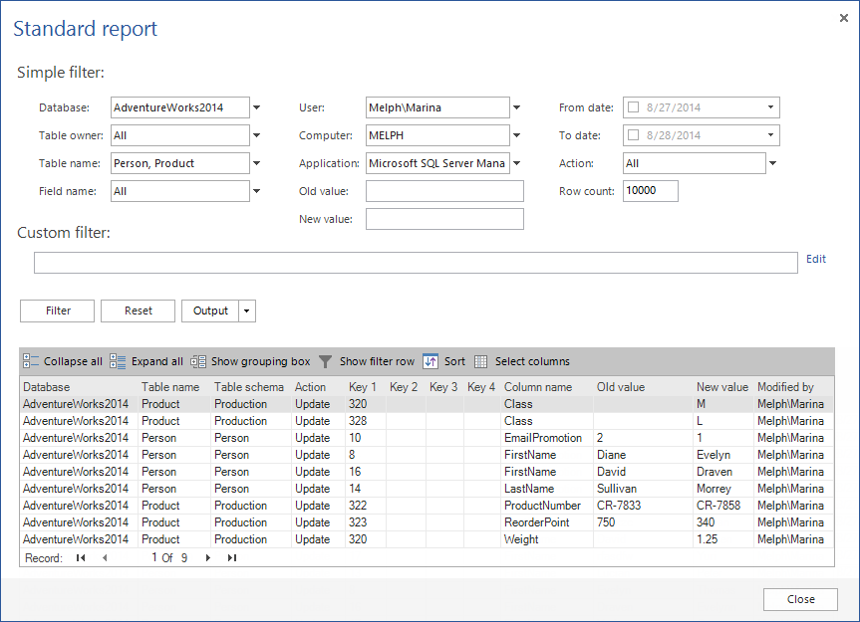Viewport: 860px width, 622px height.
Task: Go to last record
Action: point(232,558)
